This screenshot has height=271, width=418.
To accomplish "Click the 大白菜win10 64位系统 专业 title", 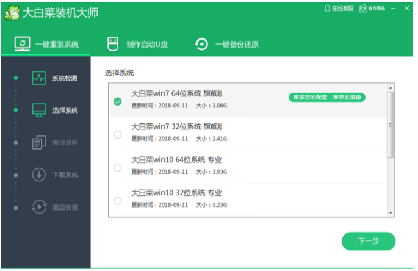I will [176, 160].
